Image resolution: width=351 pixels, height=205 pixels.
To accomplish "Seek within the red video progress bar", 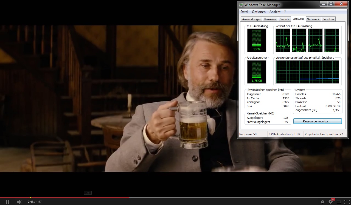I will click(x=64, y=198).
